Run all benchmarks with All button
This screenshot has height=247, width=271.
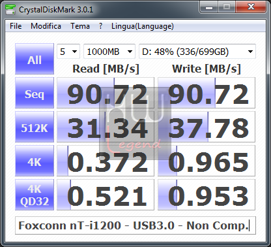pos(35,59)
